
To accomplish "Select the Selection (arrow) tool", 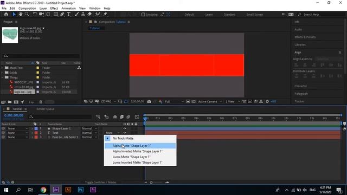I will [x=14, y=15].
